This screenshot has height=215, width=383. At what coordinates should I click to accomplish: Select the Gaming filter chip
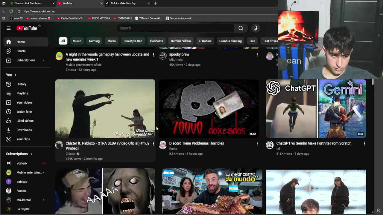coord(94,41)
